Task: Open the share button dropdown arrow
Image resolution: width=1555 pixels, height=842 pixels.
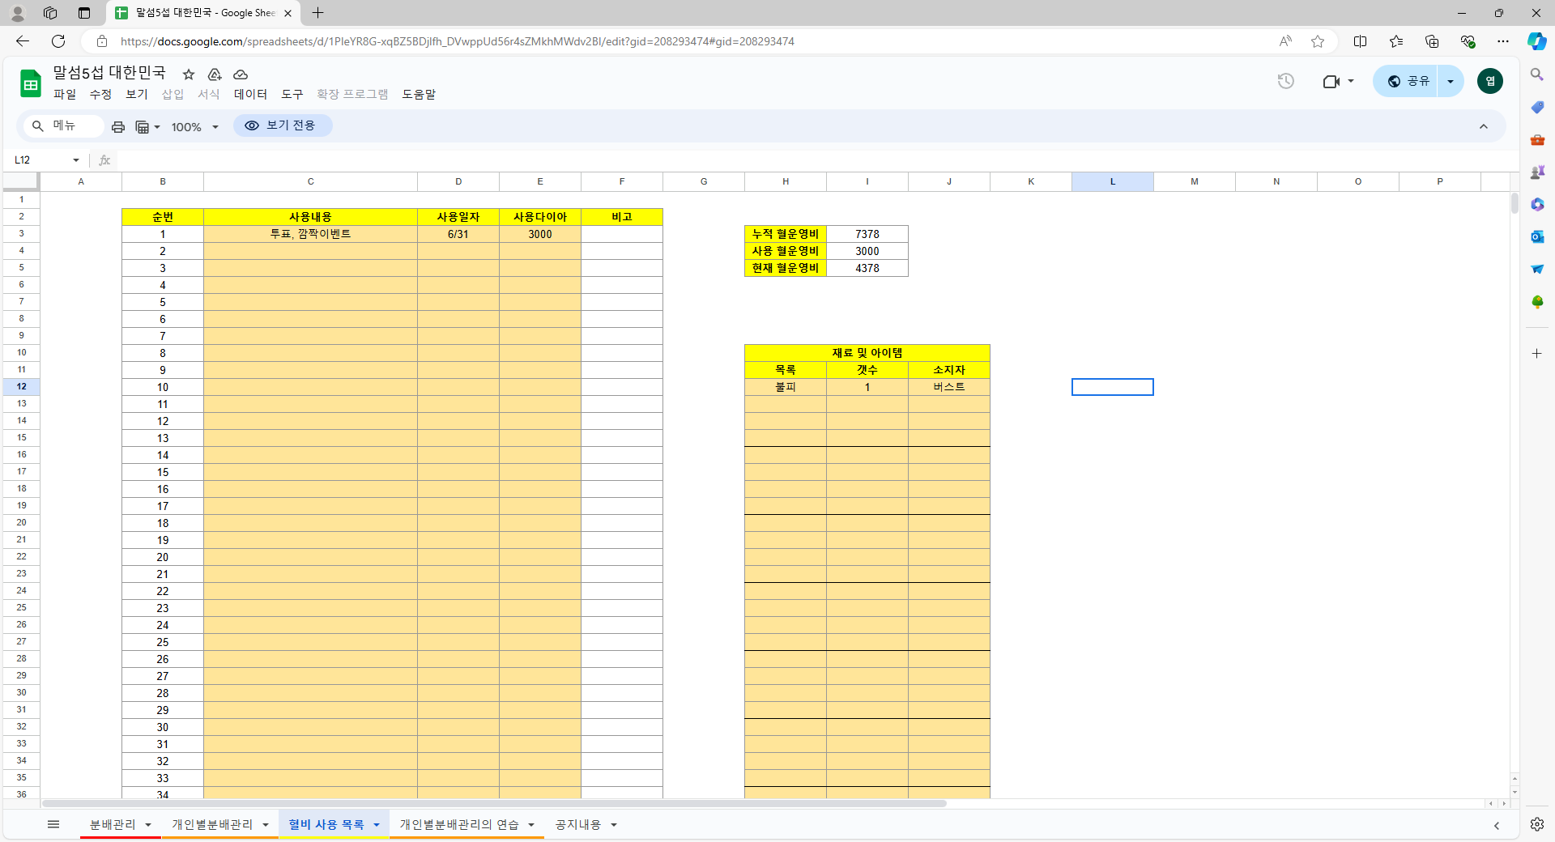Action: pos(1451,81)
